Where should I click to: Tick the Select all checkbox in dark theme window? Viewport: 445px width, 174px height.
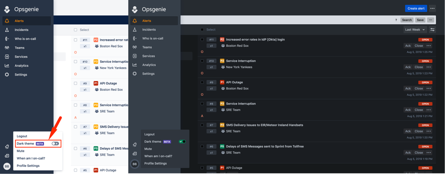click(x=202, y=29)
